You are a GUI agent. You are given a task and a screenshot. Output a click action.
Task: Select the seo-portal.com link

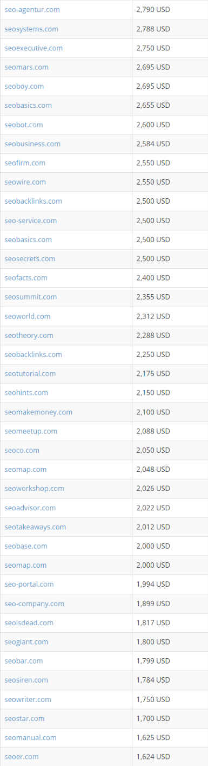coord(29,584)
